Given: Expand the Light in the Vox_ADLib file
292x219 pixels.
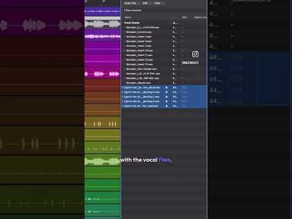Looking at the screenshot, I should [x=122, y=88].
